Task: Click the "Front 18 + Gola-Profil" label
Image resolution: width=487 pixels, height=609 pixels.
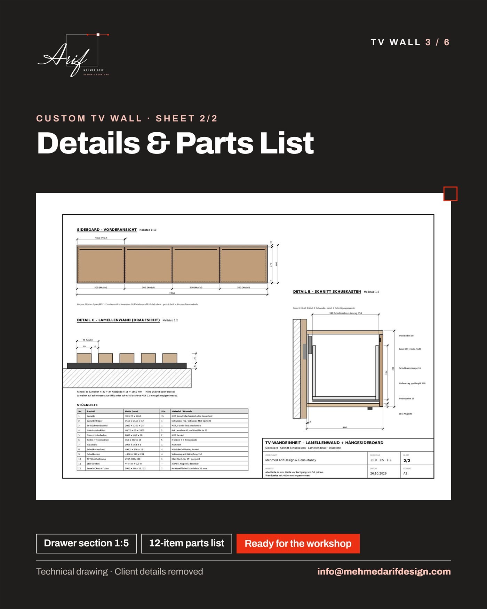Action: 410,349
